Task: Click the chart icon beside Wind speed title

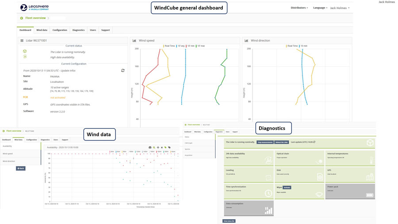Action: pos(134,41)
